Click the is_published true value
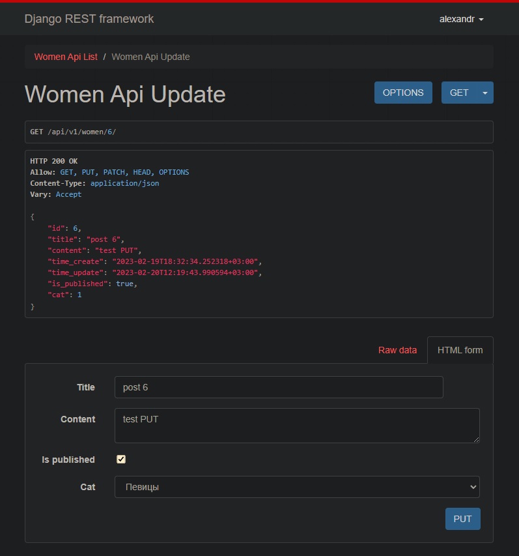 (x=124, y=284)
